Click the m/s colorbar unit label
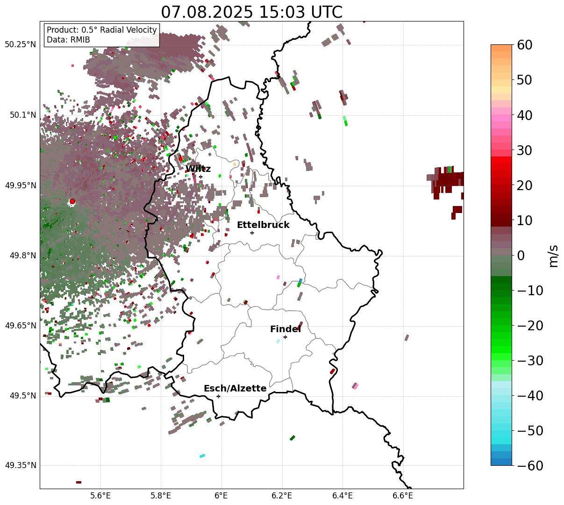Image resolution: width=564 pixels, height=505 pixels. pyautogui.click(x=554, y=255)
